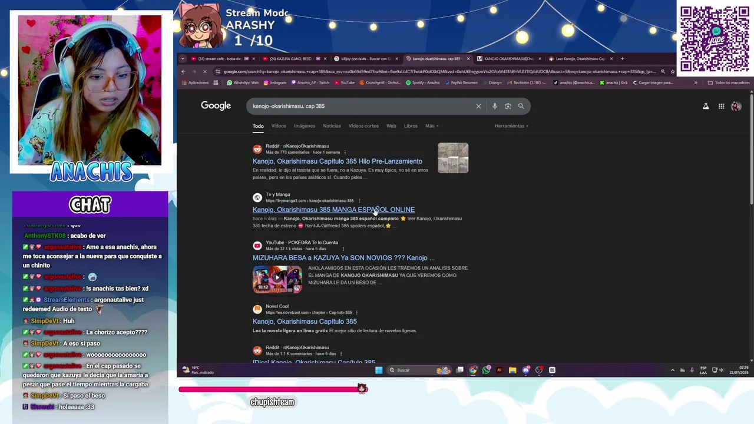The height and width of the screenshot is (424, 754).
Task: Open Aplicaciones bookmarks shortcut
Action: click(x=195, y=82)
